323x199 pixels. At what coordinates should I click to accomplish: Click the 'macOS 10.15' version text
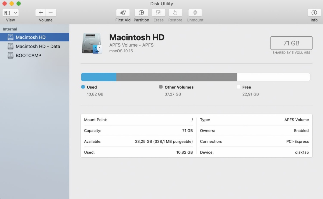[121, 51]
